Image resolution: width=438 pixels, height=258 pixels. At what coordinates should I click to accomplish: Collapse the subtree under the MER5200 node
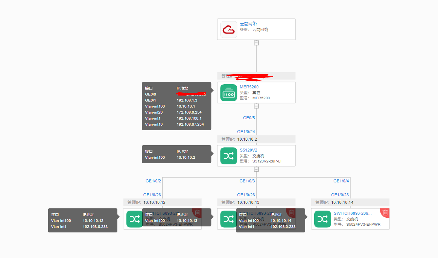click(256, 106)
